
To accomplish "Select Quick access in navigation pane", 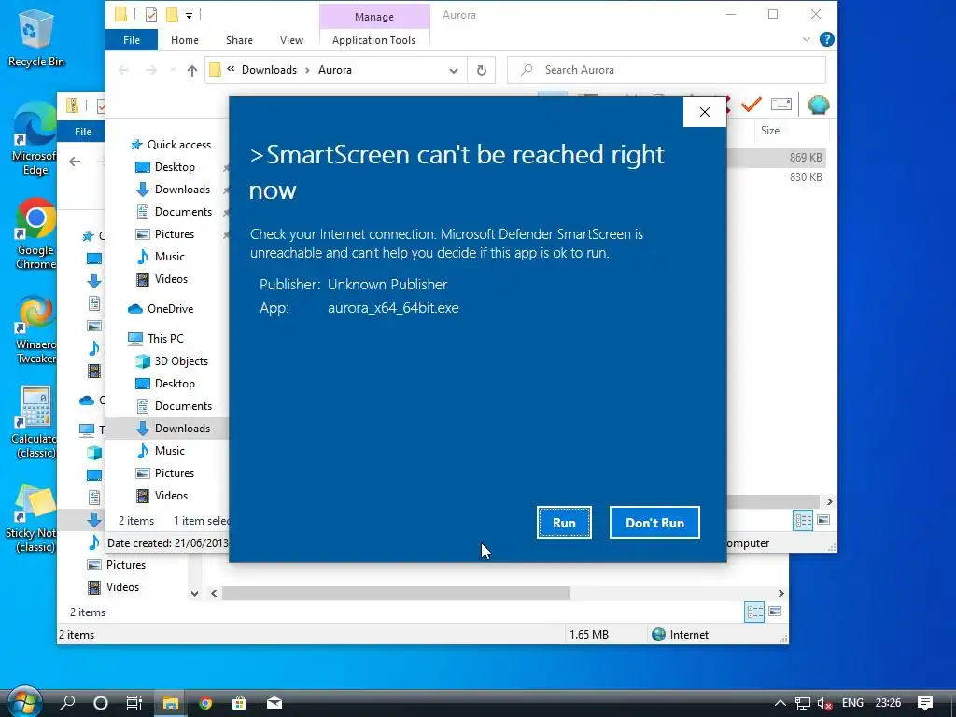I will point(171,145).
